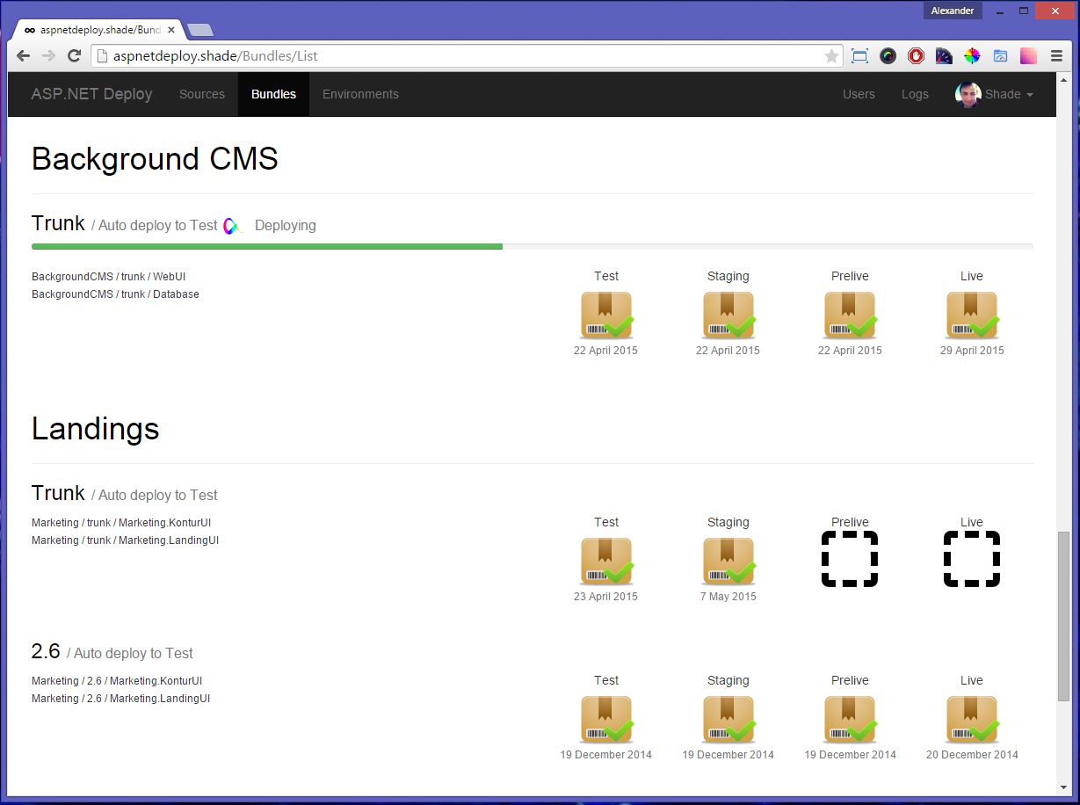Click the red stop-hand ad blocker icon
1080x805 pixels.
pos(916,56)
